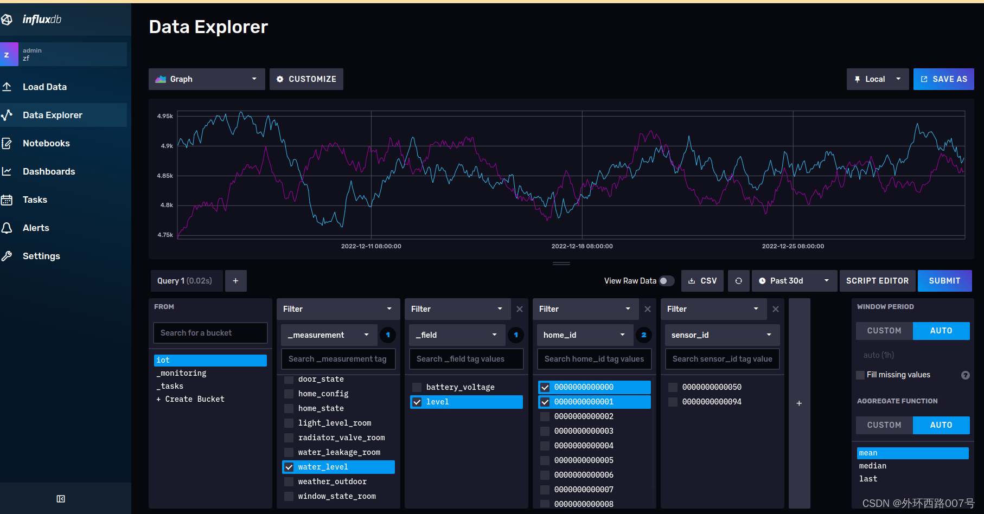
Task: Remove the sensor_id filter panel
Action: pyautogui.click(x=776, y=309)
